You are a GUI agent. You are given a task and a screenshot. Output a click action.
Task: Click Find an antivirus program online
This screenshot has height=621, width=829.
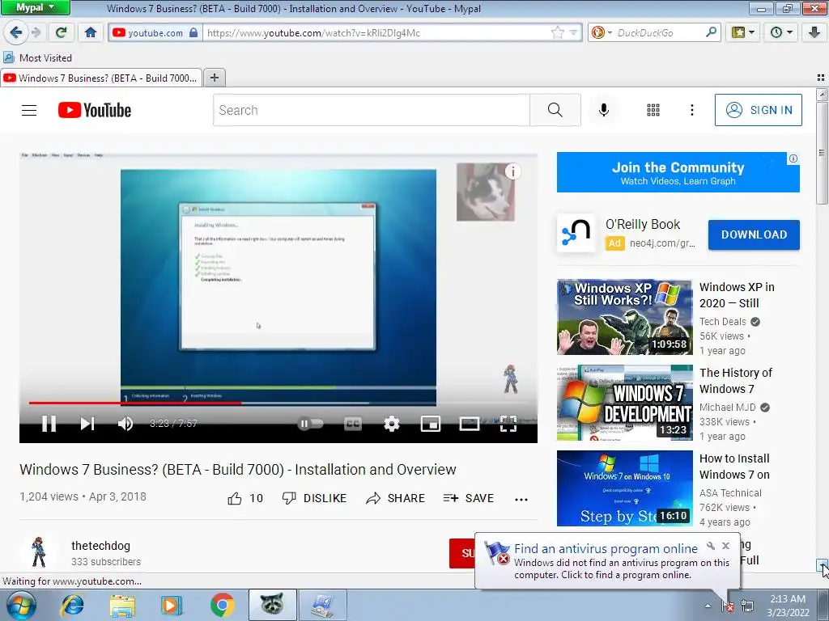point(606,549)
